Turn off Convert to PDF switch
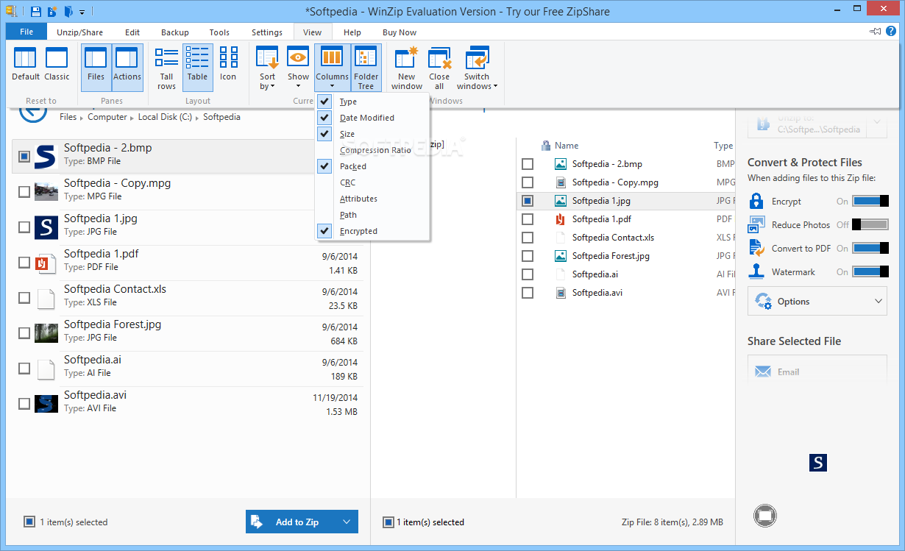905x551 pixels. [870, 248]
